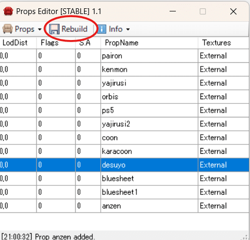Click the red armchair app icon in title bar
The height and width of the screenshot is (240, 250).
pyautogui.click(x=8, y=11)
